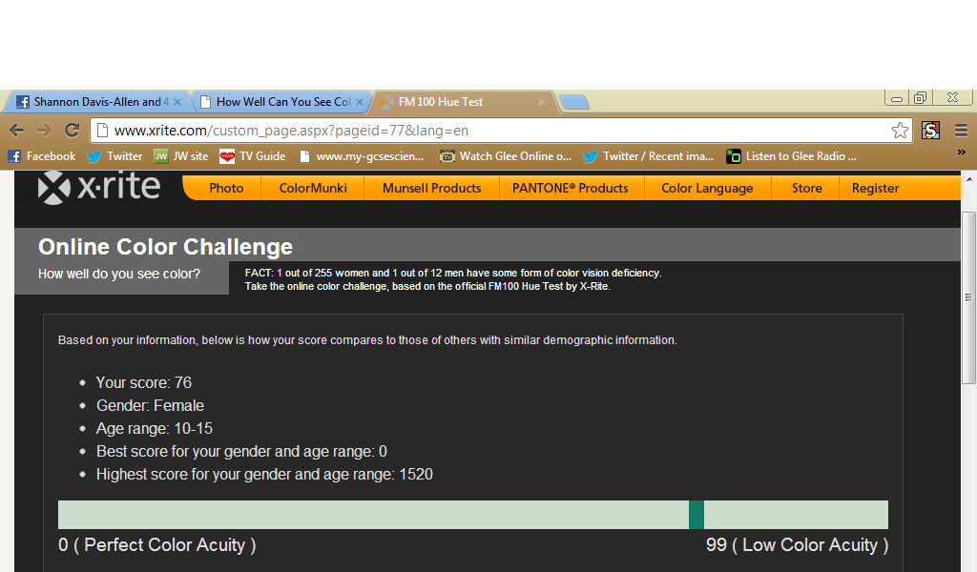
Task: Select Color Language in the navigation bar
Action: tap(707, 188)
